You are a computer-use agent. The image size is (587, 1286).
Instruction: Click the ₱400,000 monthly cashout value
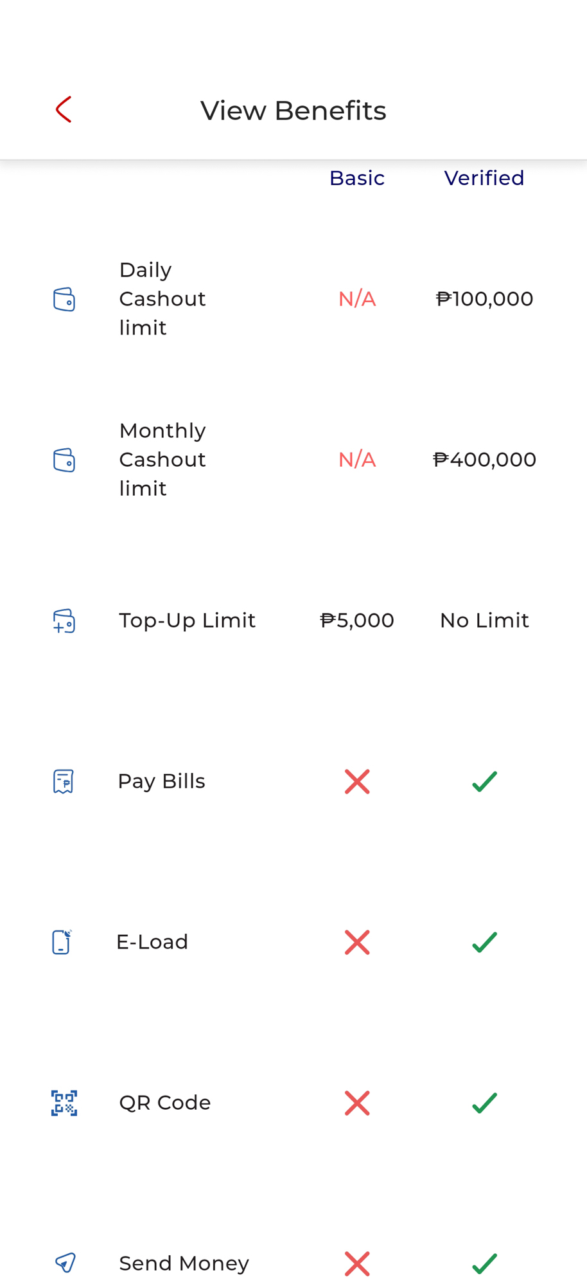click(484, 460)
